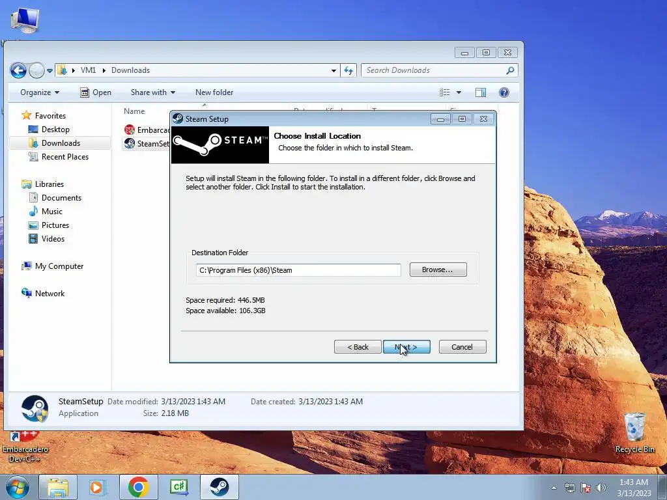Minimize the Steam Setup window
Screen dimensions: 667x500
coord(440,119)
